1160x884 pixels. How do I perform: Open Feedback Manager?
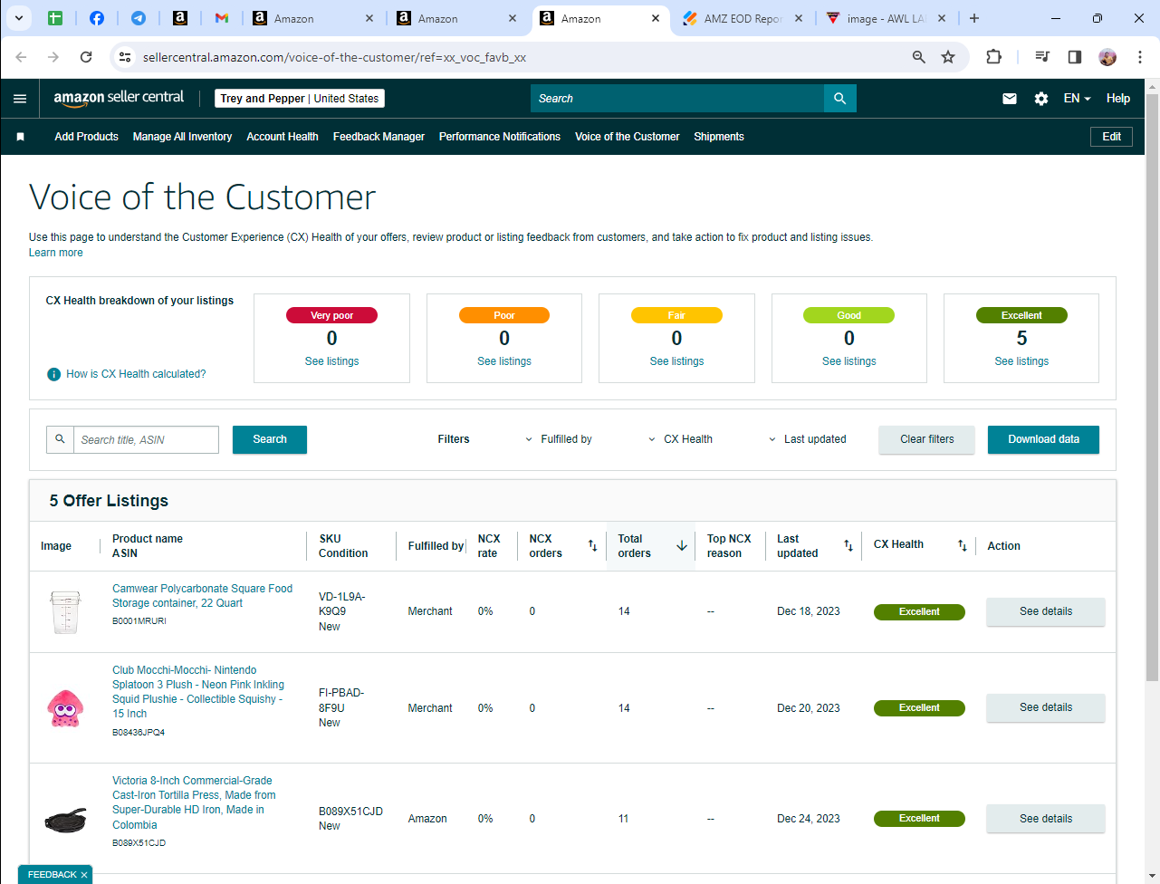pos(379,137)
